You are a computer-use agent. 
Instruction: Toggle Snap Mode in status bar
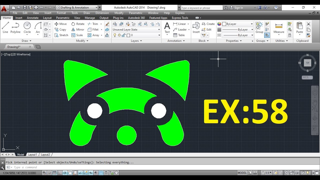(x=49, y=172)
